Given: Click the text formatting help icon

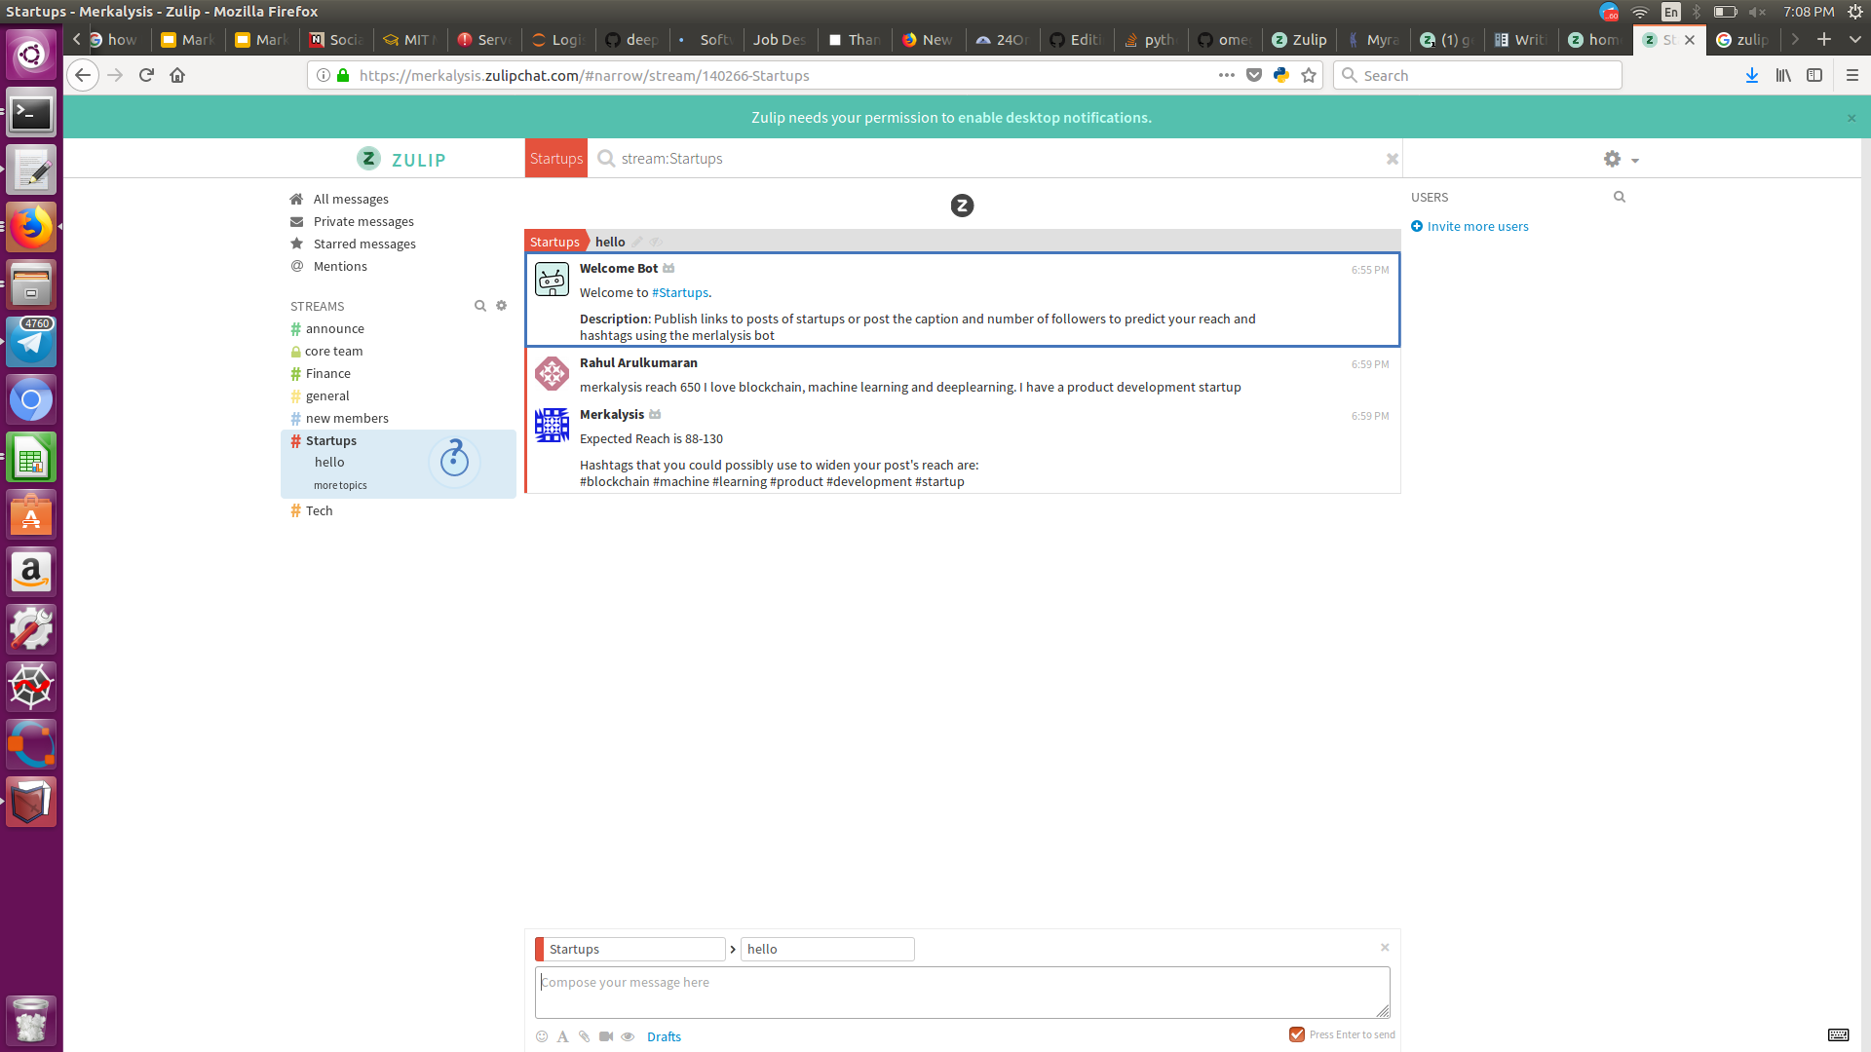Looking at the screenshot, I should pos(562,1036).
